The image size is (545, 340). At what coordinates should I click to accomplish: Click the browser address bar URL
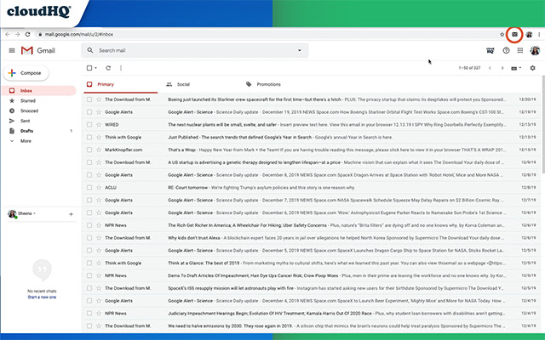[x=79, y=34]
